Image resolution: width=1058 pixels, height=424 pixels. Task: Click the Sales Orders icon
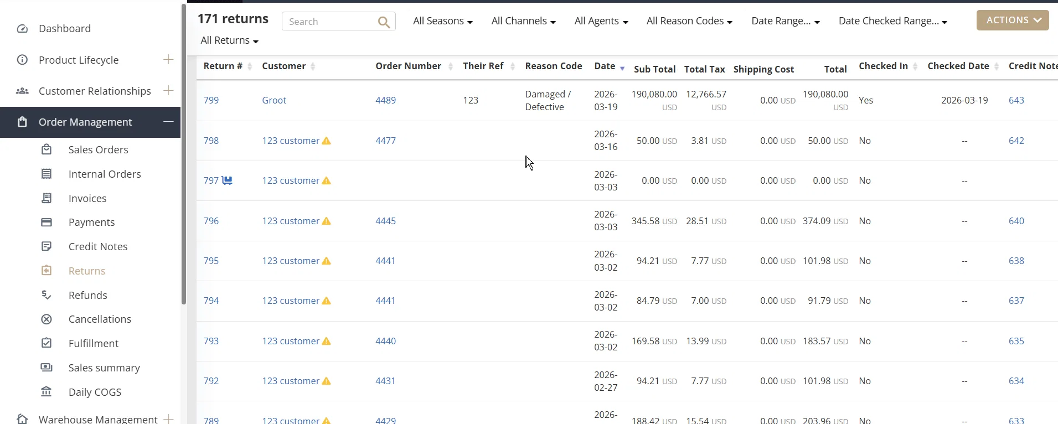click(x=47, y=149)
